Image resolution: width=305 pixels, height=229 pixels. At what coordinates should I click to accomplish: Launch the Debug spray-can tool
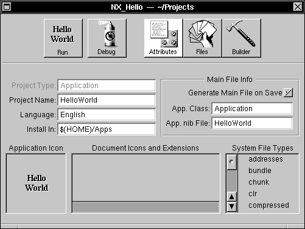point(107,38)
